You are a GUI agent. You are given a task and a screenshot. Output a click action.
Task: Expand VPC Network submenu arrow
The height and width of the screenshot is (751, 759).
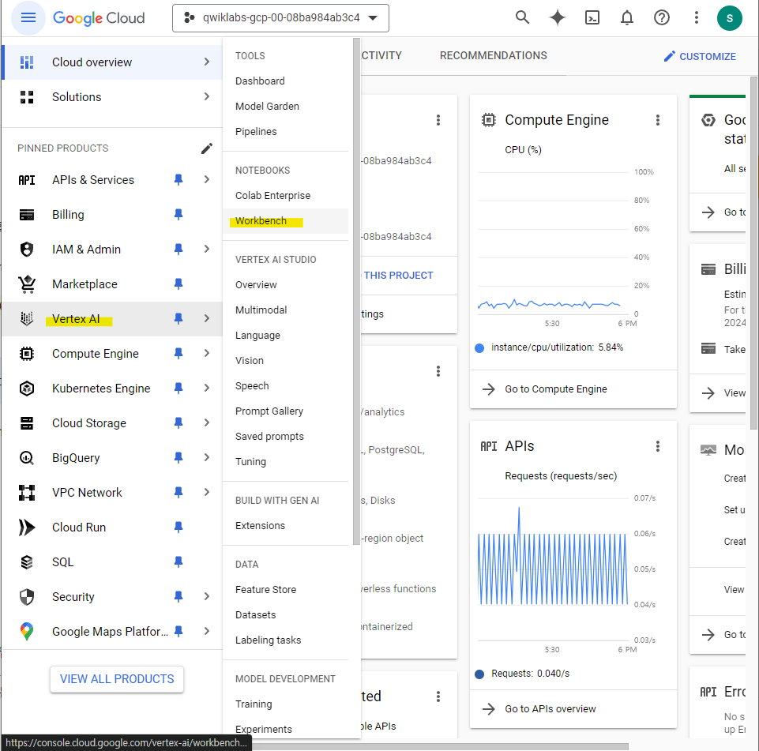click(x=207, y=492)
